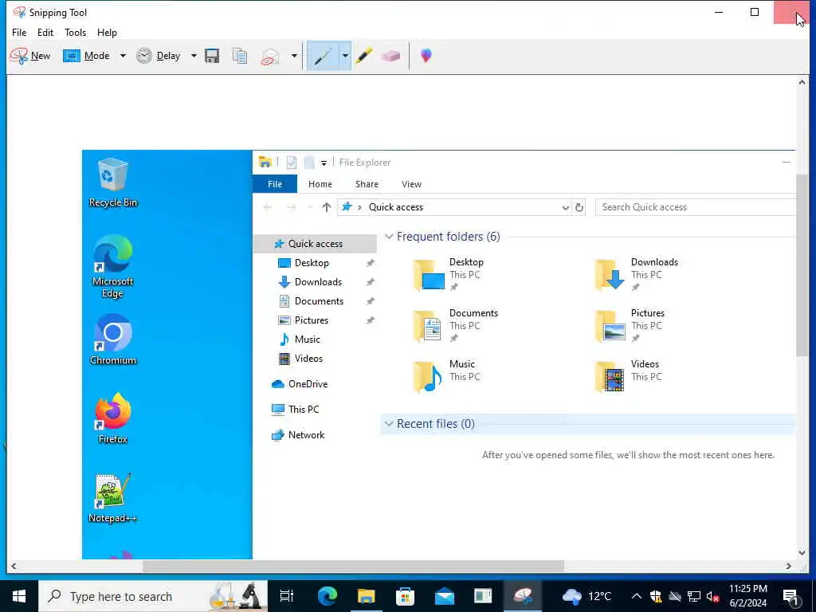Click the Delay clock button
This screenshot has width=816, height=612.
coord(159,56)
